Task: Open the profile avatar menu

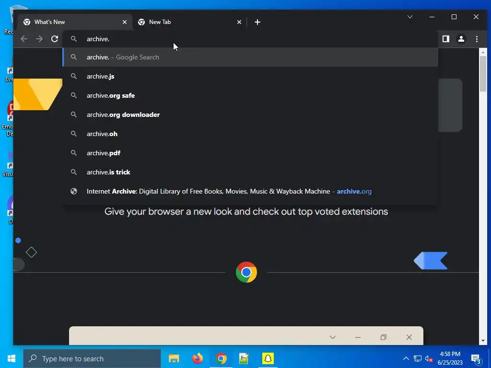Action: [461, 39]
